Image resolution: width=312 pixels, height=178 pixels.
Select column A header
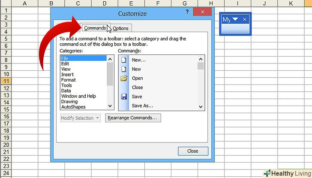pyautogui.click(x=25, y=3)
